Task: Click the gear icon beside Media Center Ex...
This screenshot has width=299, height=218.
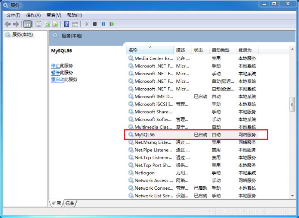Action: (130, 58)
